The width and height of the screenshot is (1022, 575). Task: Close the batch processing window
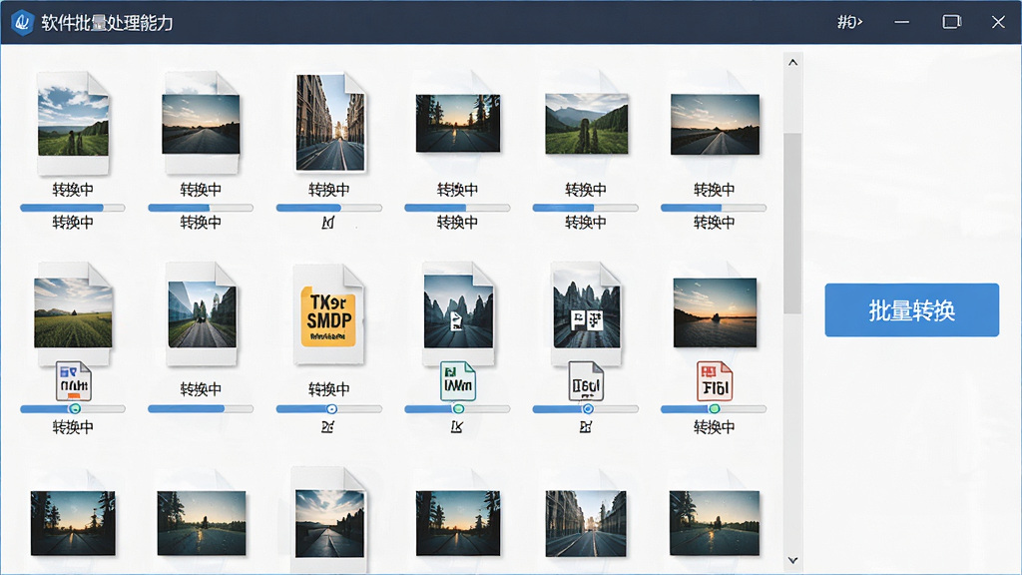click(x=998, y=22)
